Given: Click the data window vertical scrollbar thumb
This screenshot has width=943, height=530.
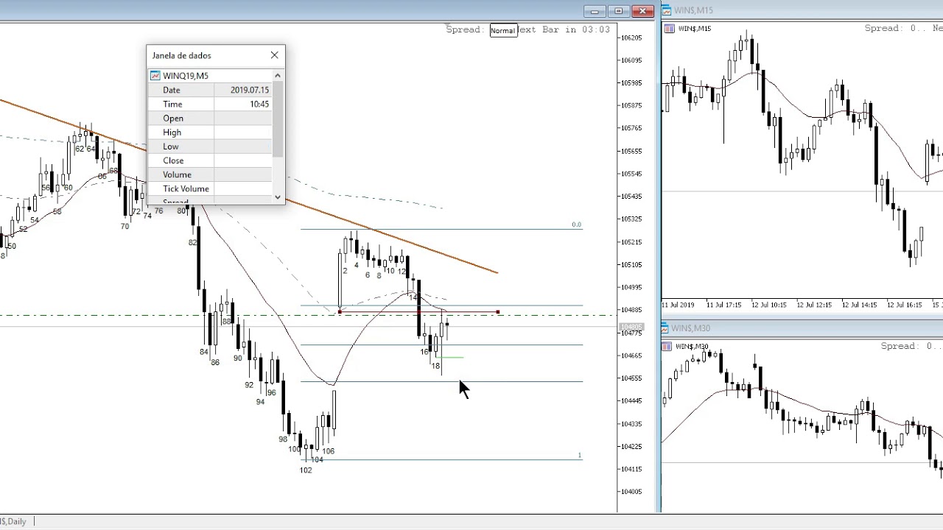Looking at the screenshot, I should 278,119.
